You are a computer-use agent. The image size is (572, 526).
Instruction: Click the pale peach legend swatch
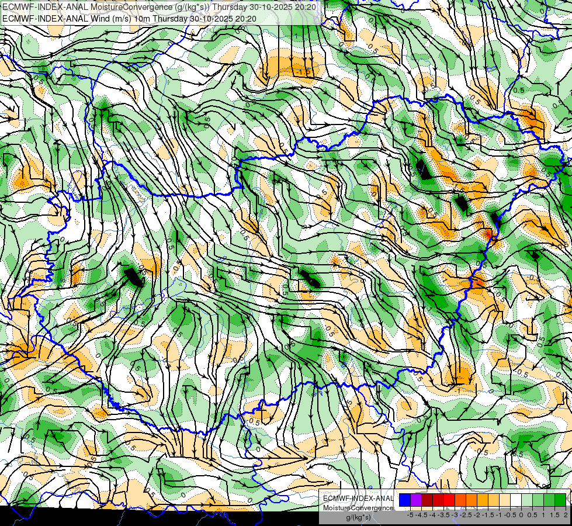point(505,500)
